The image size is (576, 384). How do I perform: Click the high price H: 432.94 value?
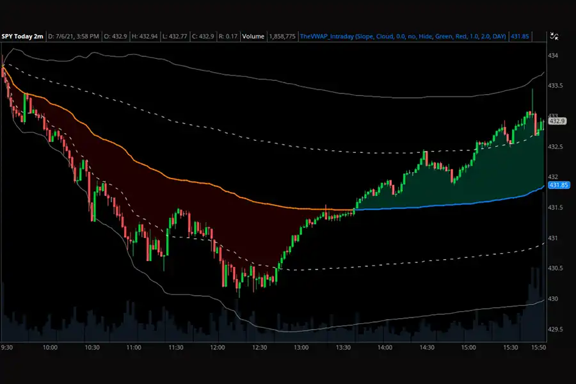[145, 36]
